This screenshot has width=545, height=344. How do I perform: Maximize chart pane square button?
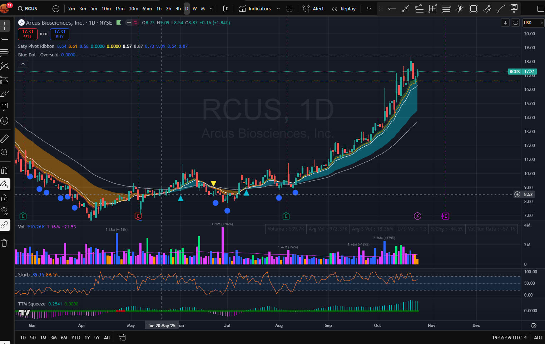click(515, 23)
